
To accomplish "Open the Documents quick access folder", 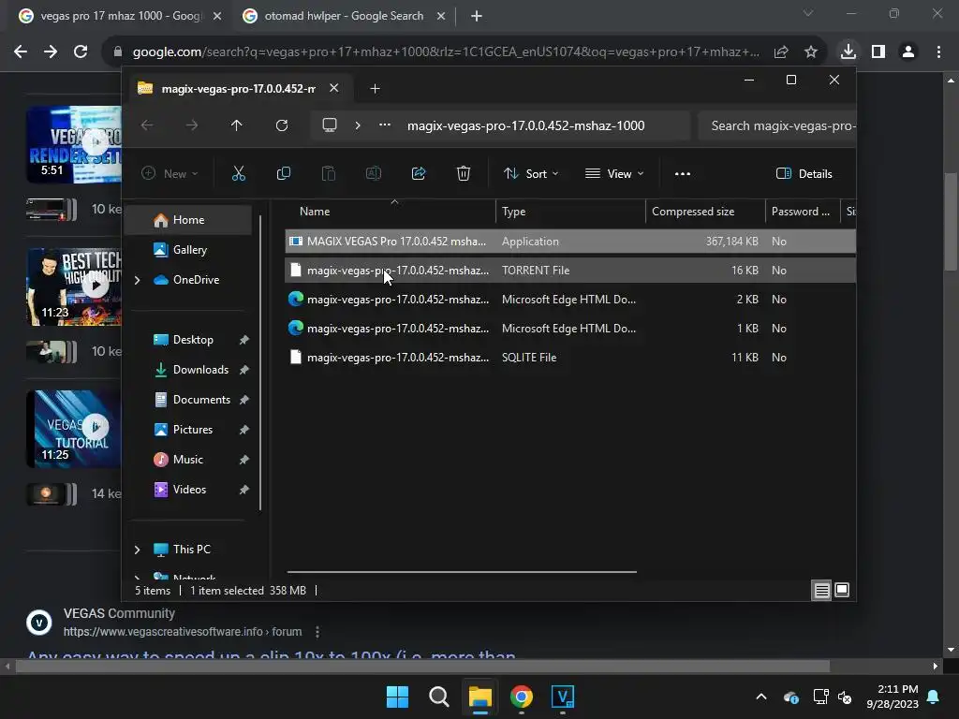I will click(201, 400).
